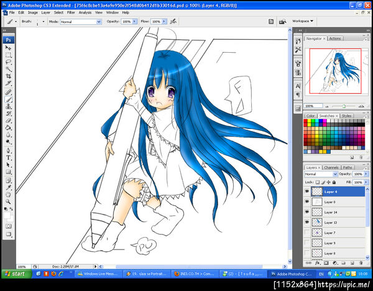Image resolution: width=373 pixels, height=291 pixels.
Task: Select the Move tool
Action: pos(8,48)
